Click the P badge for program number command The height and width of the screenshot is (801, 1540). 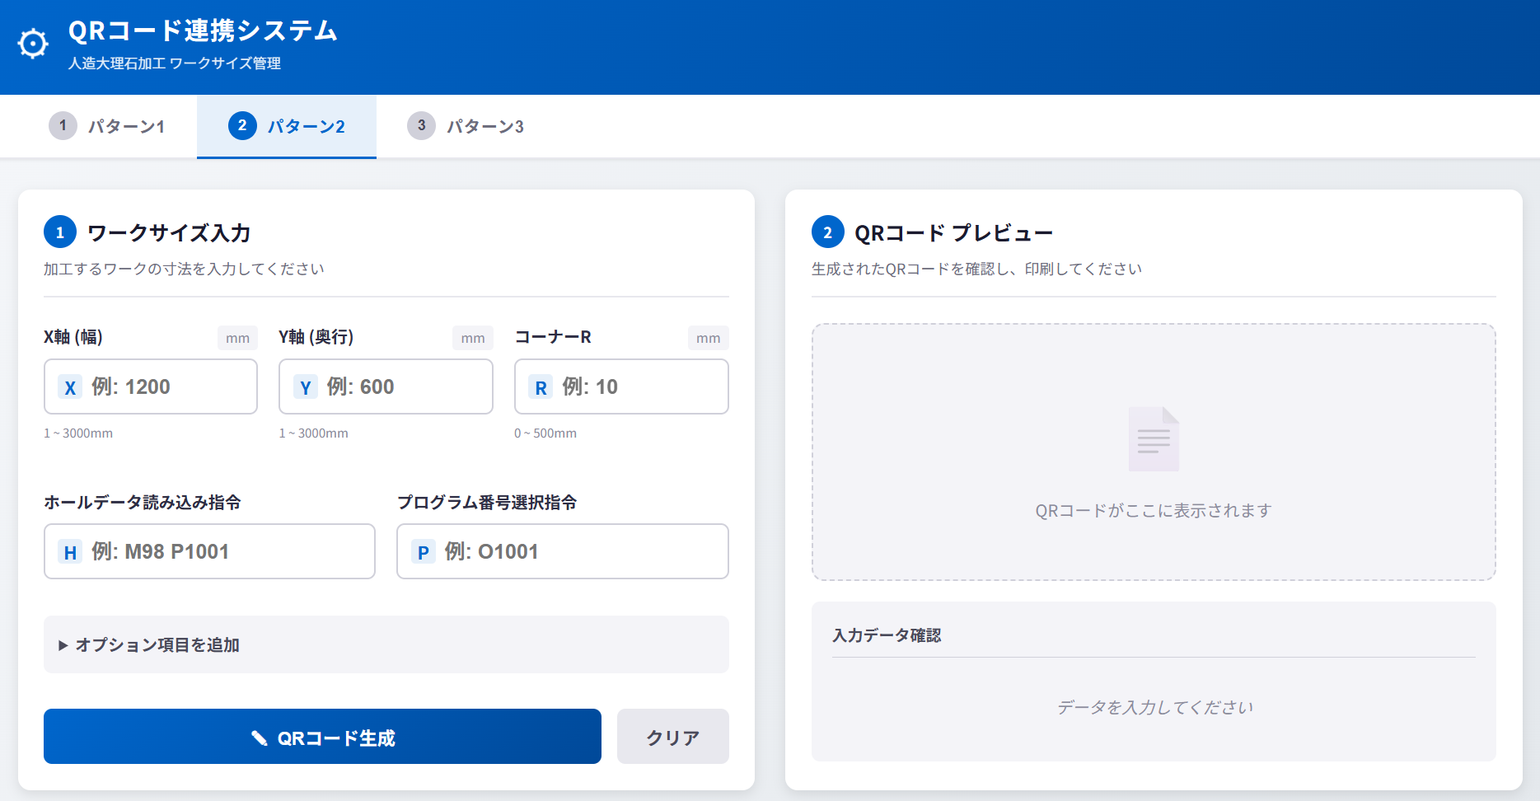pyautogui.click(x=424, y=551)
